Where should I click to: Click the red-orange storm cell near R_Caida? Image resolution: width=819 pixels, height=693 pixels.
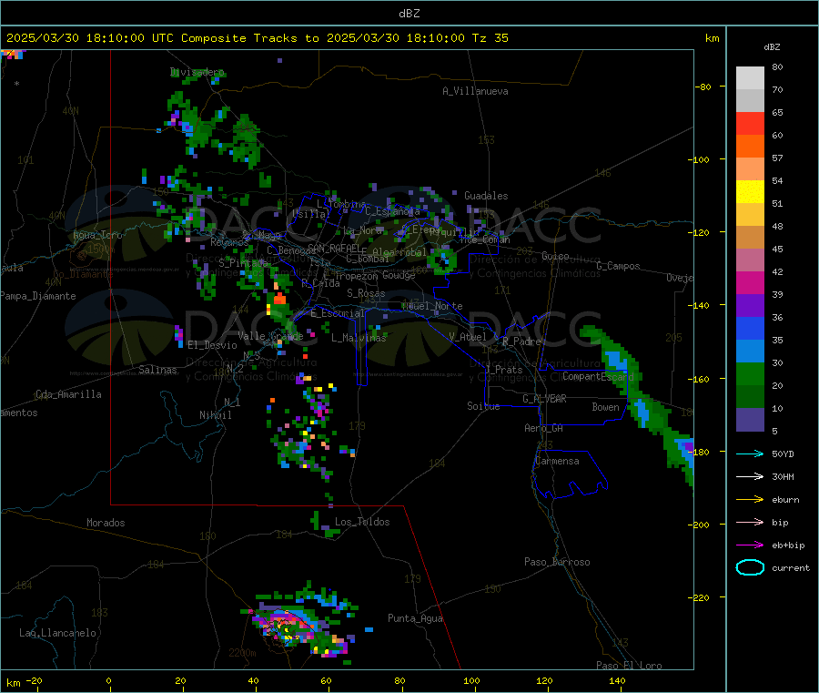(x=280, y=299)
